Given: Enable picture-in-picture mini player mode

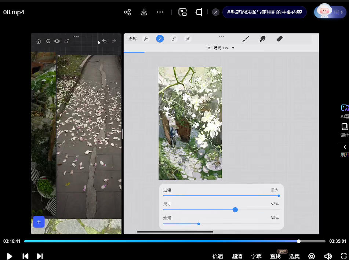Looking at the screenshot, I should tap(182, 12).
